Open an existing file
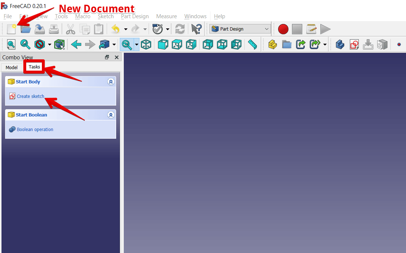This screenshot has height=253, width=406. pos(25,29)
